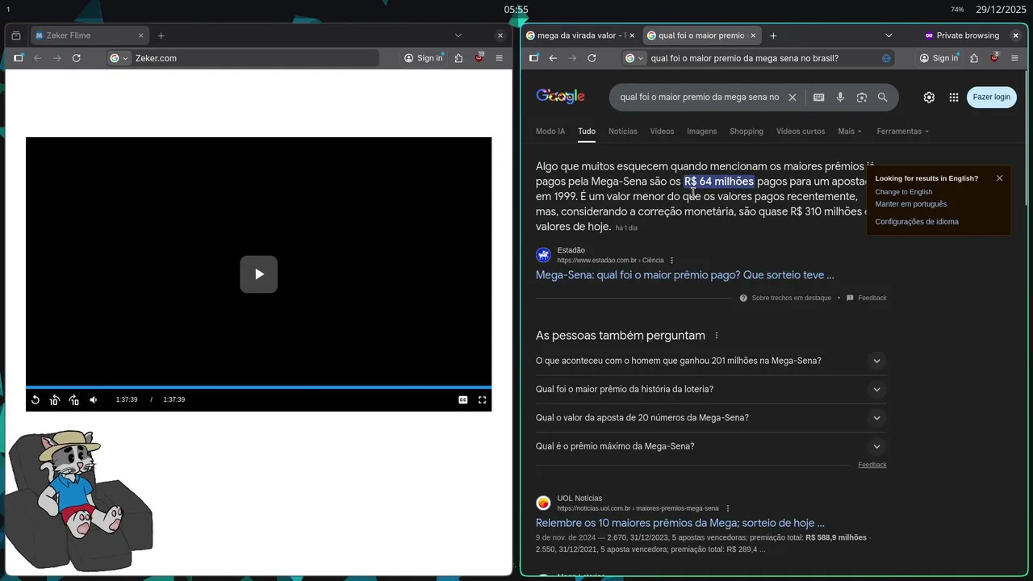List all tabs in the private browsing window
This screenshot has width=1033, height=581.
pos(889,36)
